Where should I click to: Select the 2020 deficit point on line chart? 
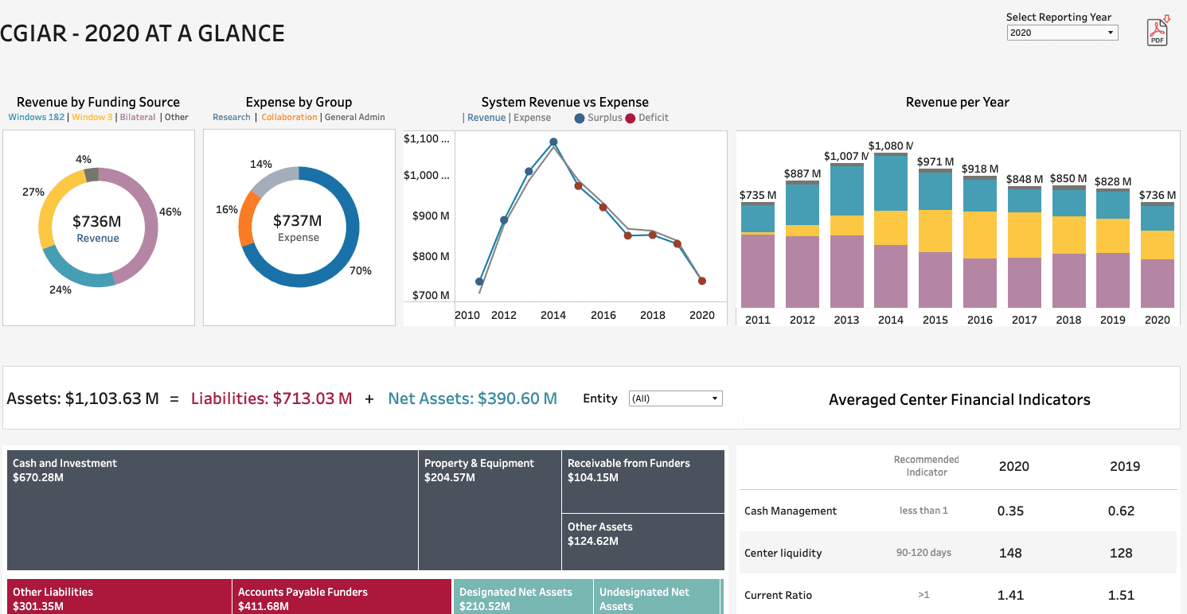(702, 281)
